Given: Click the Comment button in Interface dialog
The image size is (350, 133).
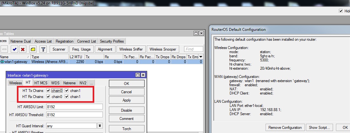Looking at the screenshot, I should (126, 118).
